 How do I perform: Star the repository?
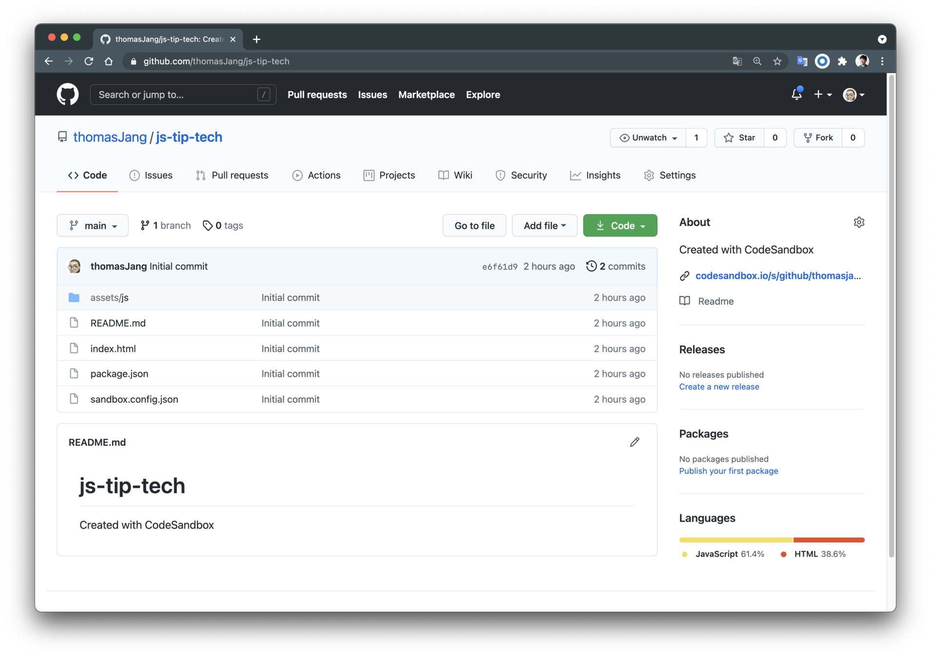pos(739,137)
